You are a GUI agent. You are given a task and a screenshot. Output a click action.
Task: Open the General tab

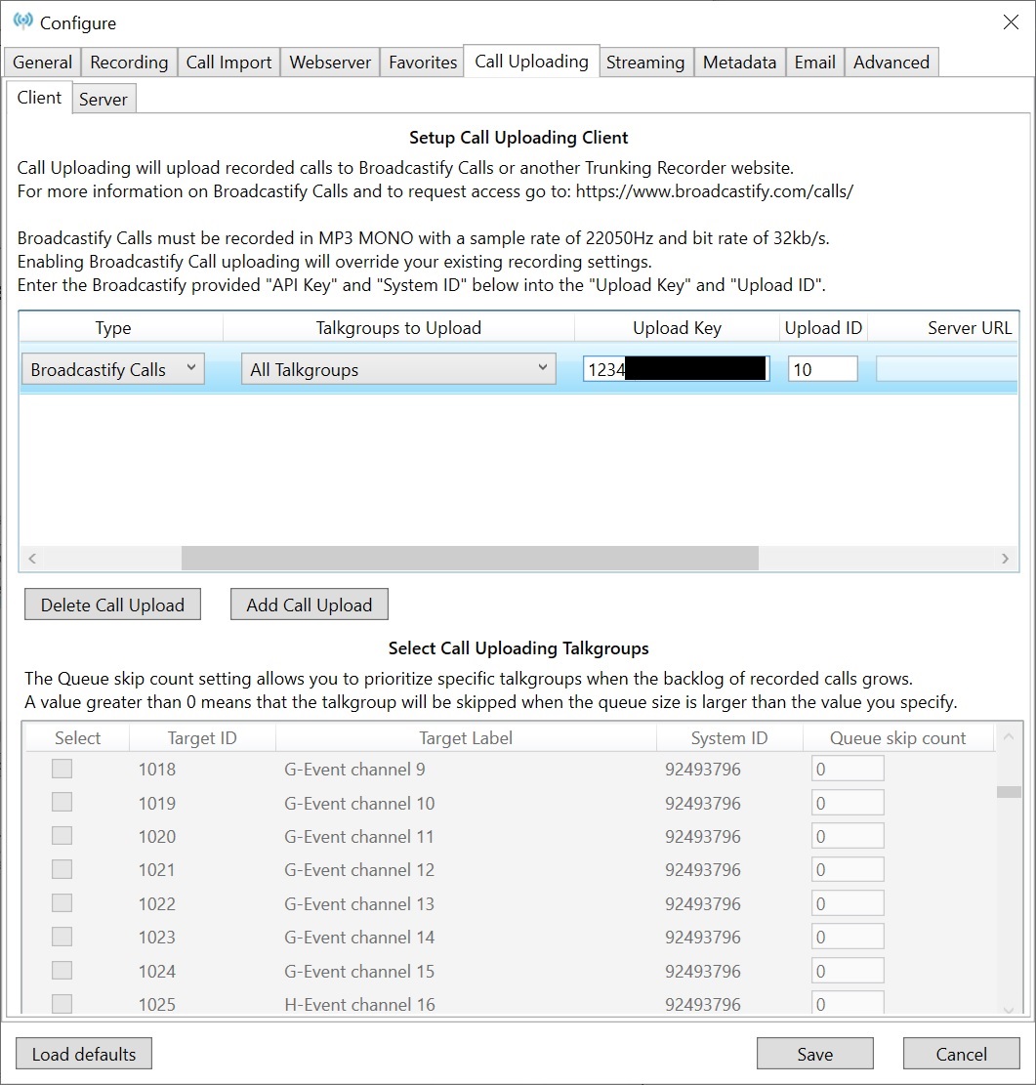42,63
